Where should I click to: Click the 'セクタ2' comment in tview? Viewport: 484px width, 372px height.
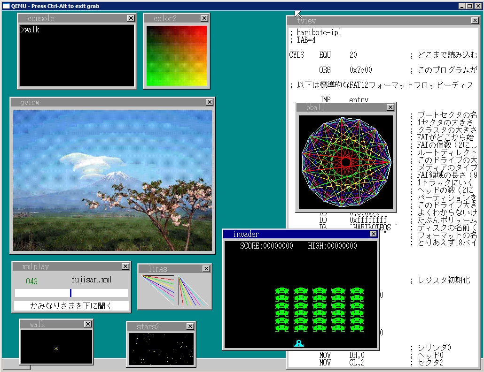(430, 363)
